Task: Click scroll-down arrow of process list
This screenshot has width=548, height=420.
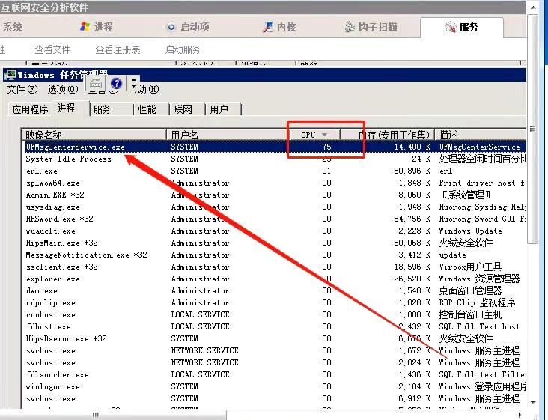Action: coord(532,402)
